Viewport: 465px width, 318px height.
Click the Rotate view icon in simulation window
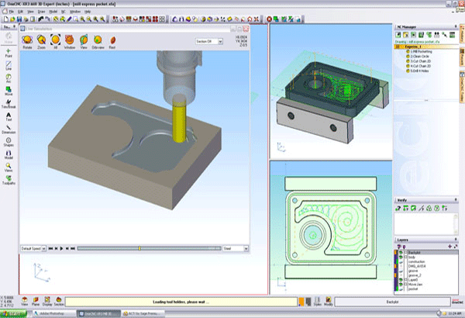28,39
